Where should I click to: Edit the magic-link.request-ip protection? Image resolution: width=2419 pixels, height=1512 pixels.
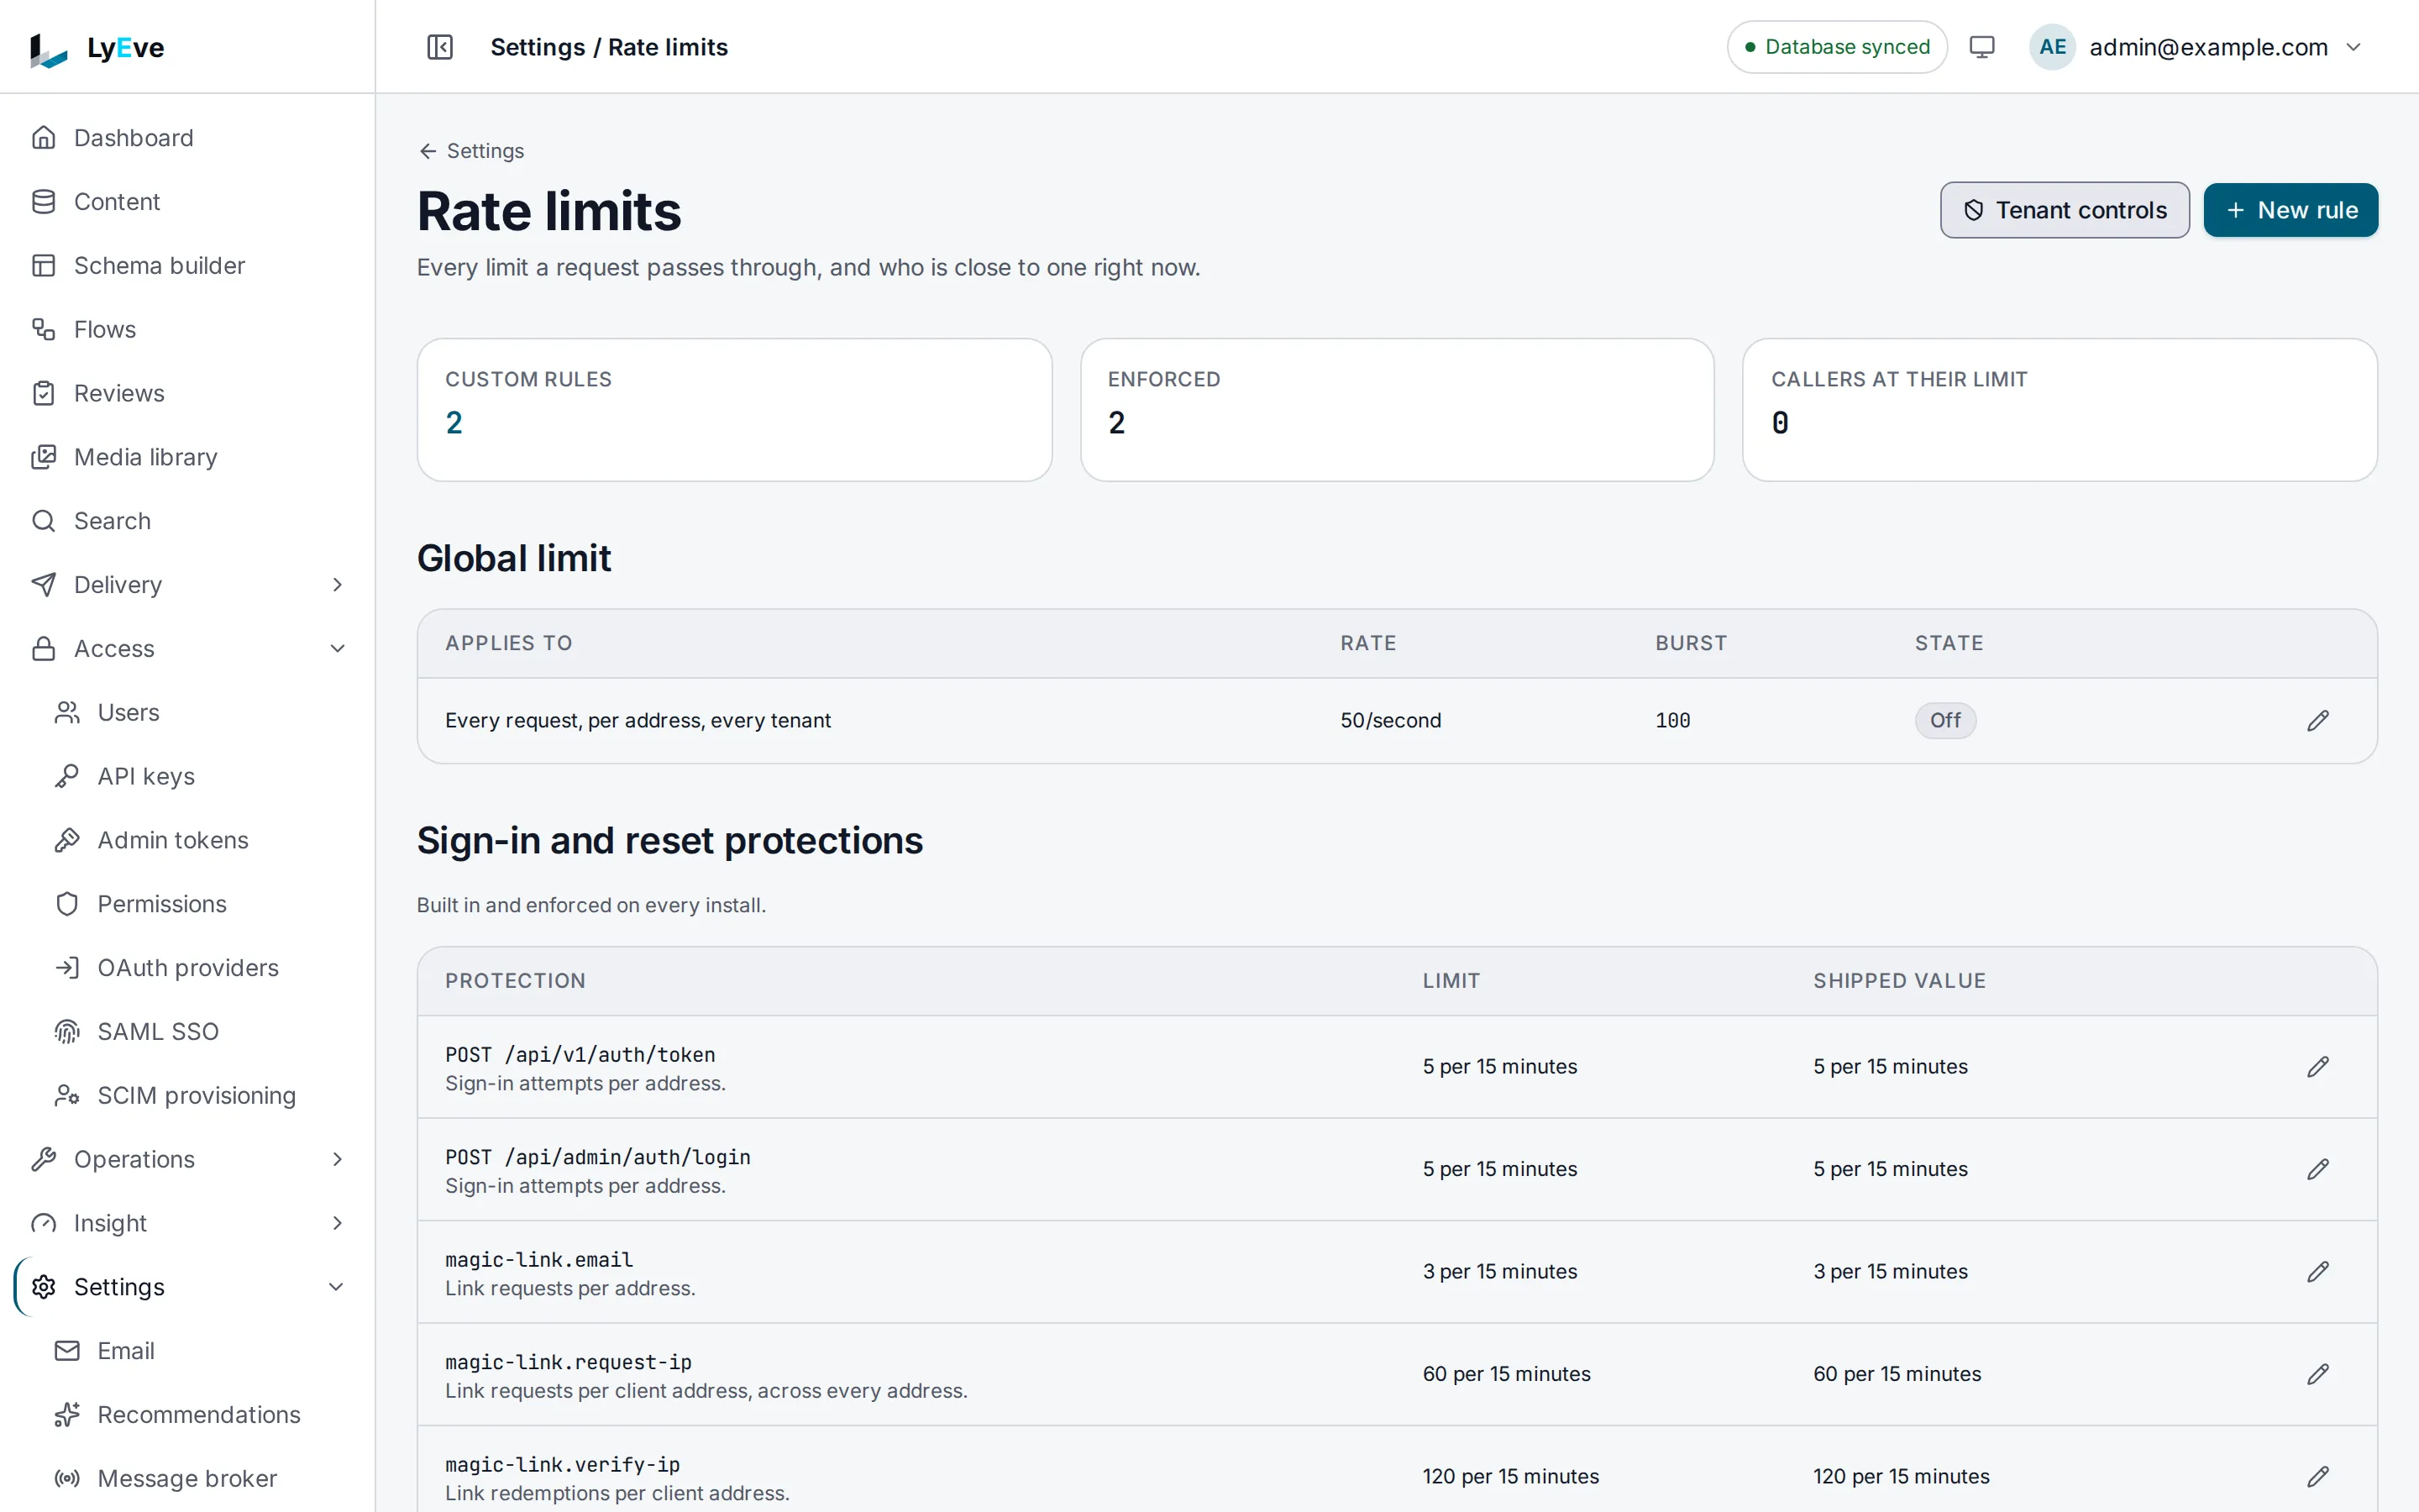tap(2317, 1374)
